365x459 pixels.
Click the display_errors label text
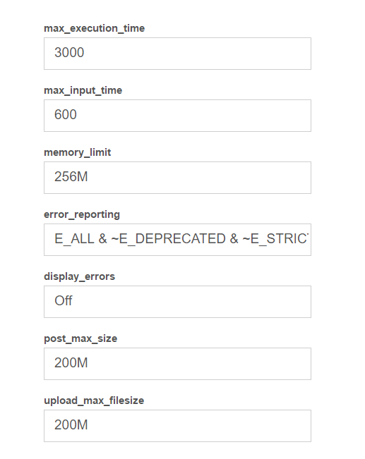80,276
